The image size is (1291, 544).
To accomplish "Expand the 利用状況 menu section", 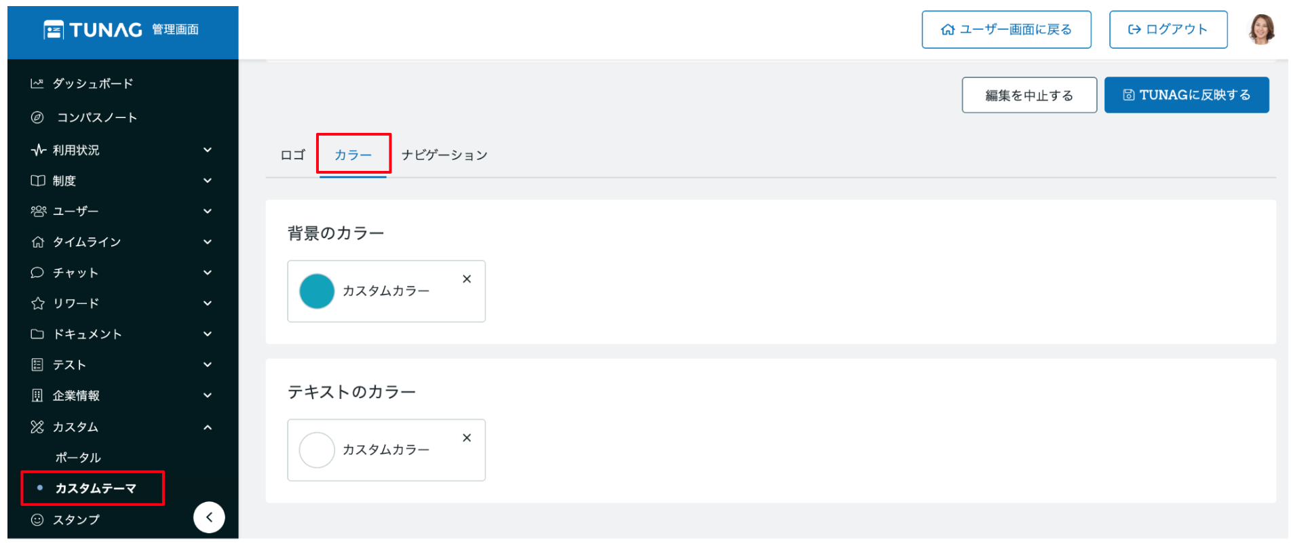I will coord(208,149).
